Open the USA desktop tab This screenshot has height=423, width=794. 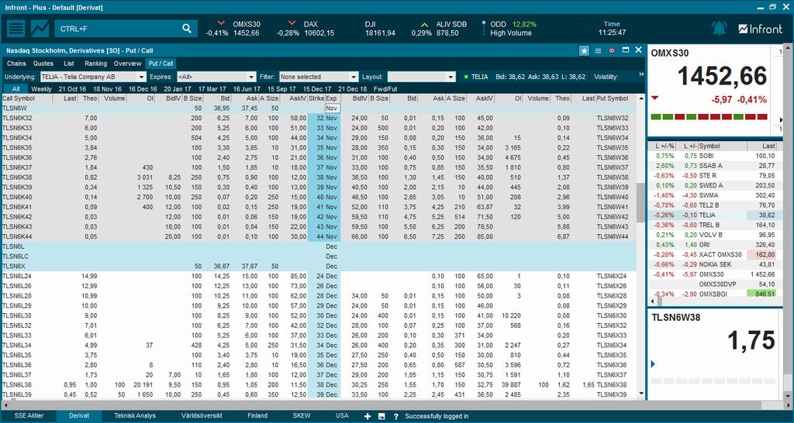tap(342, 416)
